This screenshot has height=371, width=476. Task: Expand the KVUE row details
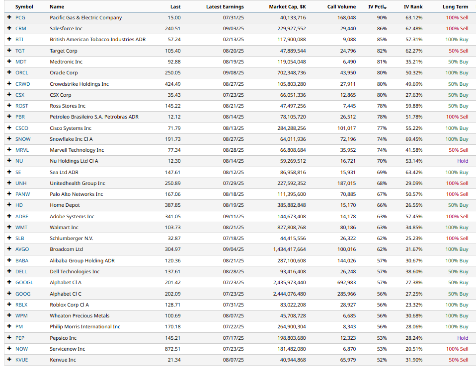pyautogui.click(x=9, y=360)
